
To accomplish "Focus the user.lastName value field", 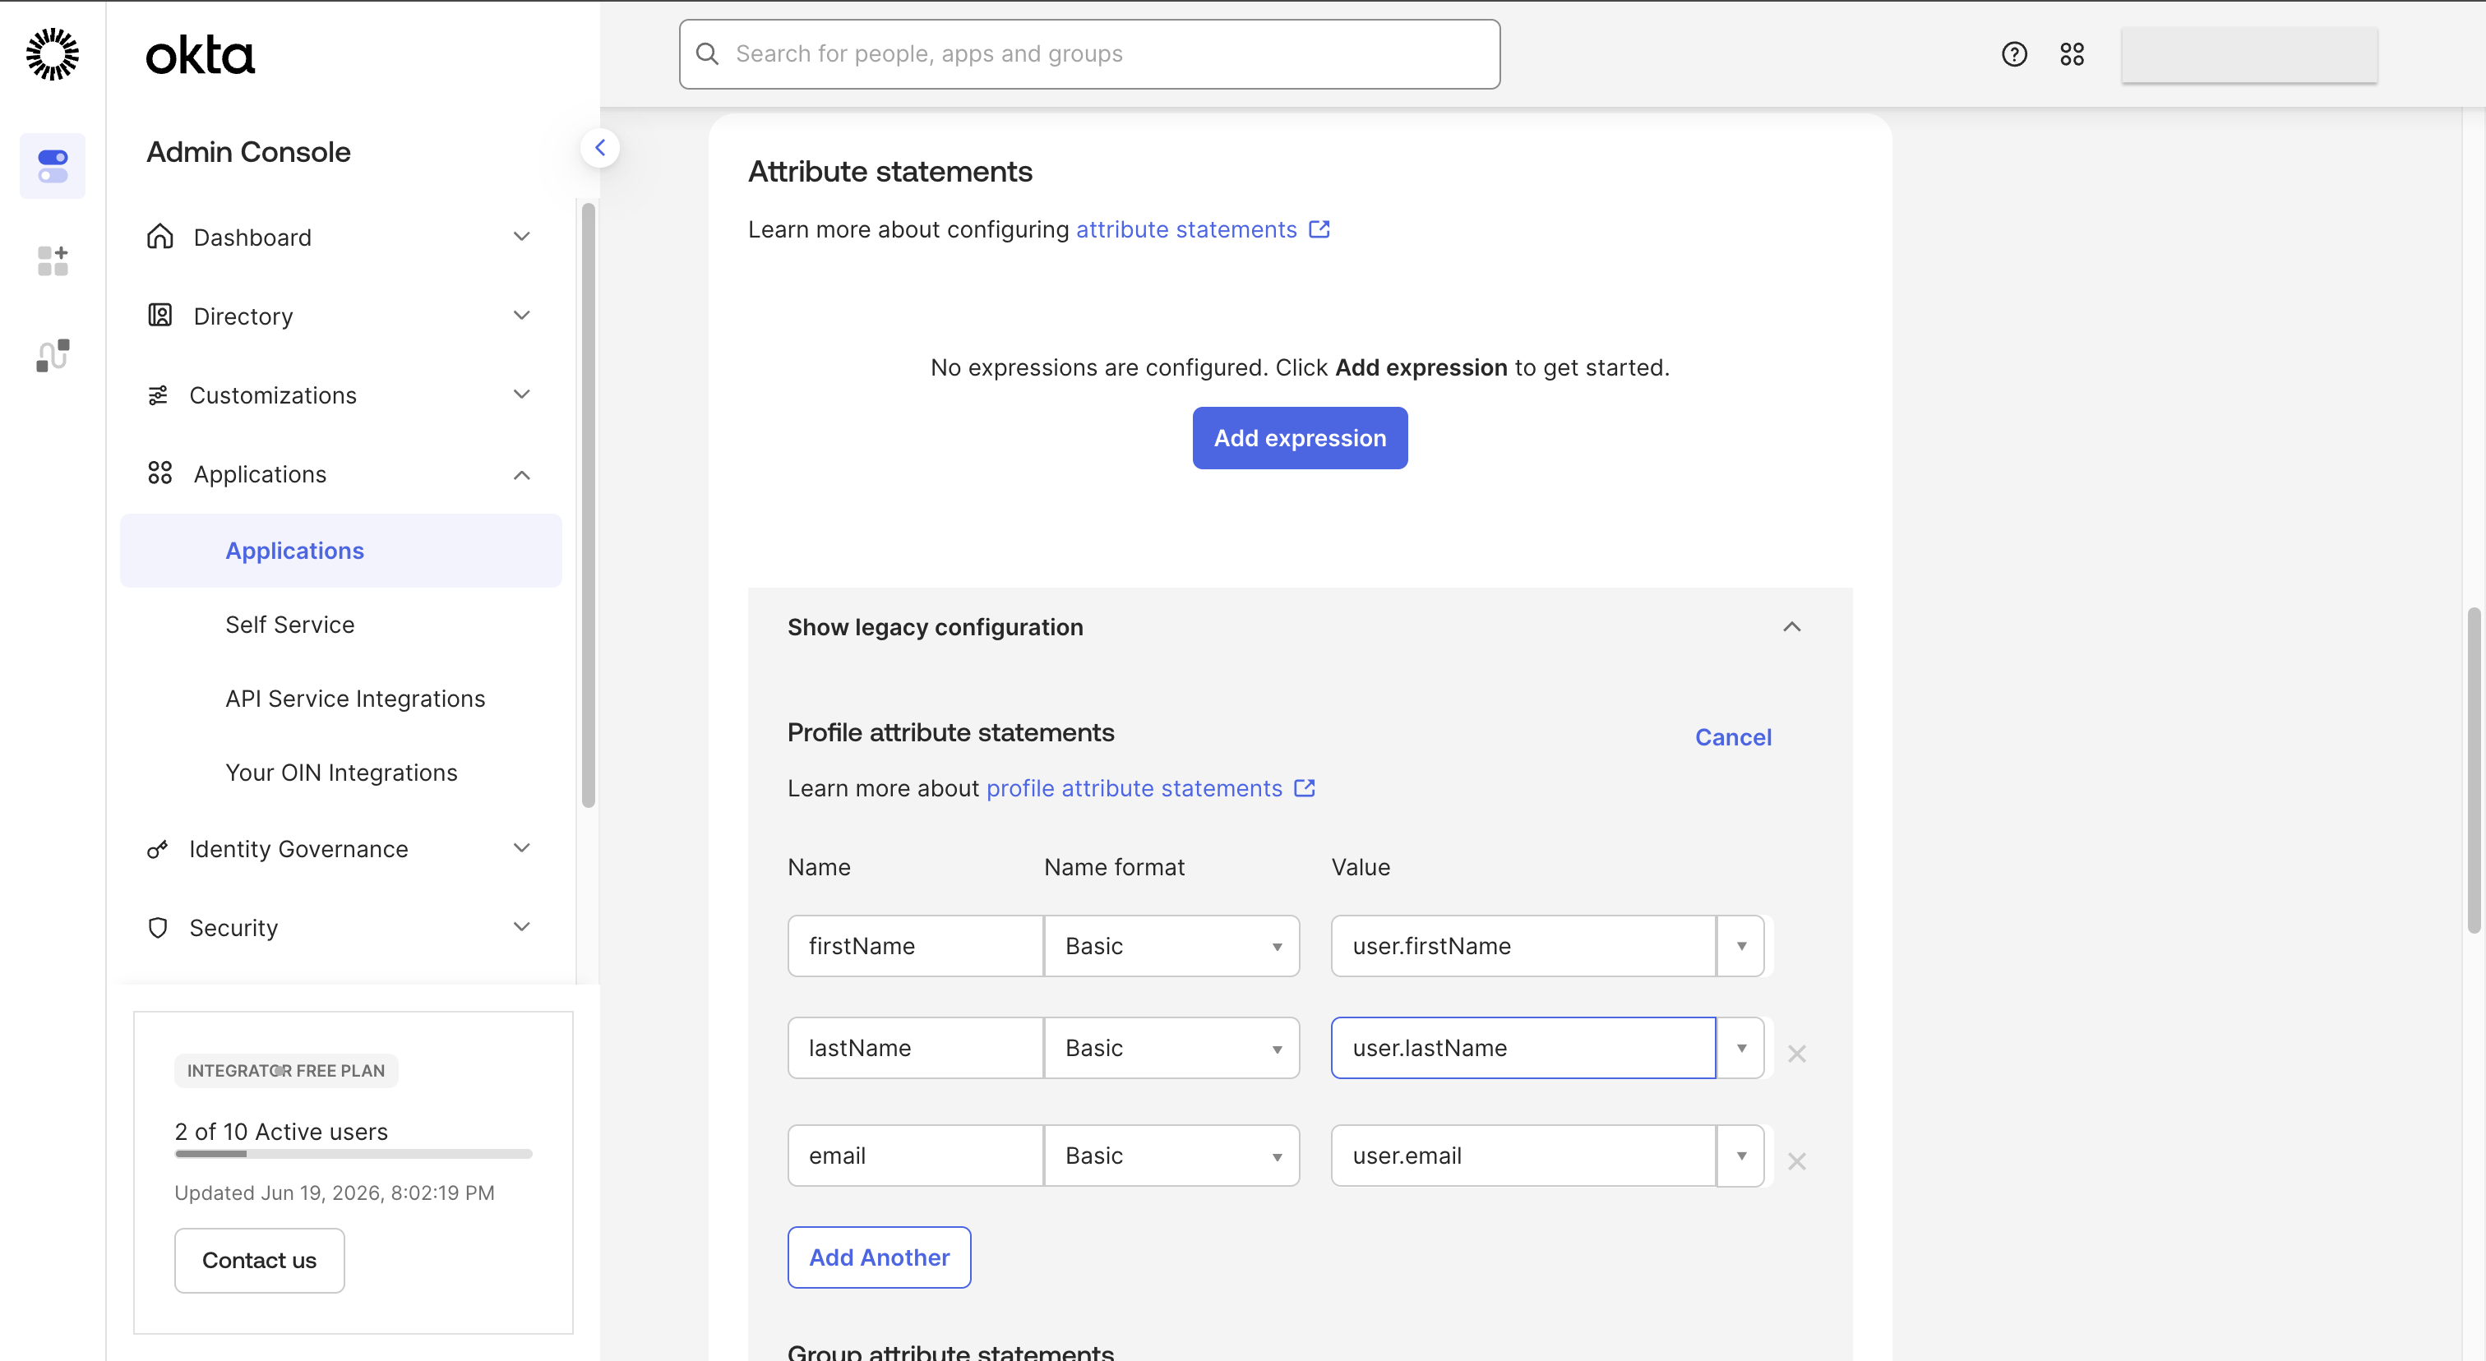I will click(1523, 1048).
